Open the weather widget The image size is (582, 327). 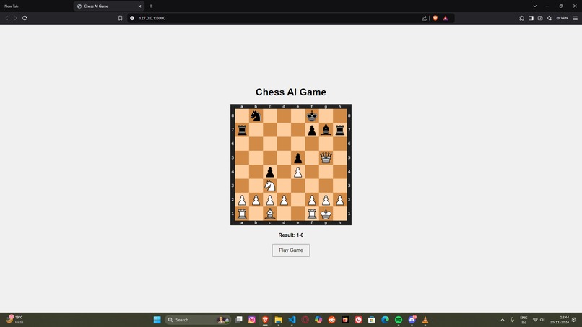tap(15, 319)
